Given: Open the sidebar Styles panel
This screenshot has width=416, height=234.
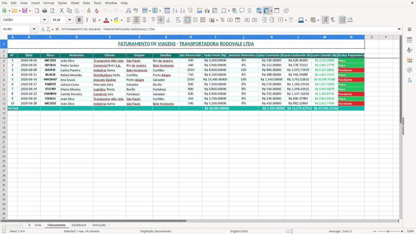Looking at the screenshot, I should [x=409, y=50].
